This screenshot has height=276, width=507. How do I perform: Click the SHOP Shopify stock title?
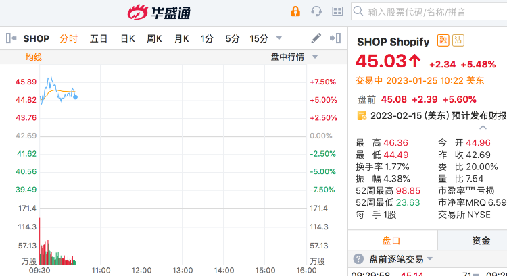point(393,42)
